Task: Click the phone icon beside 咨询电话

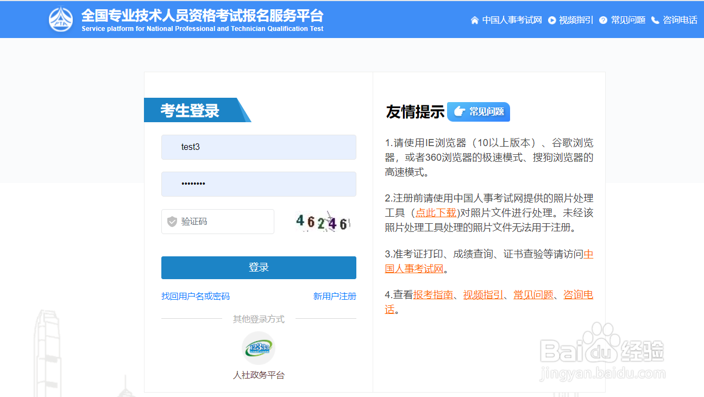Action: click(x=656, y=20)
